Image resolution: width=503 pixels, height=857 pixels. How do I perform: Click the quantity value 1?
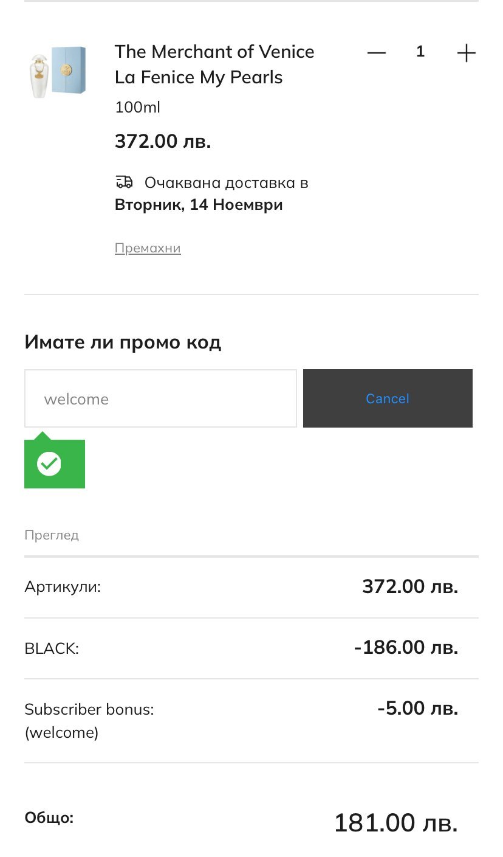420,52
